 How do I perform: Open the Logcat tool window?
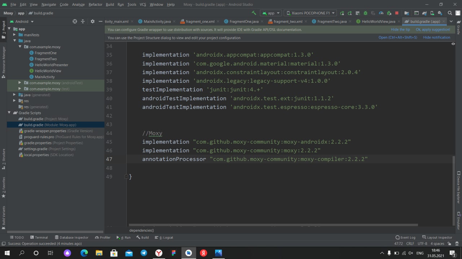tap(164, 237)
